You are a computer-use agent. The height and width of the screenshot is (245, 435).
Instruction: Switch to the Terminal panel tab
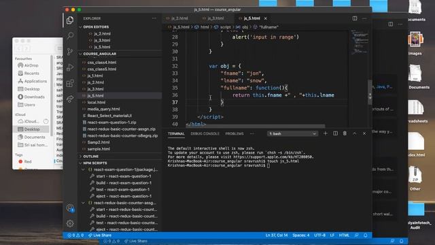176,133
